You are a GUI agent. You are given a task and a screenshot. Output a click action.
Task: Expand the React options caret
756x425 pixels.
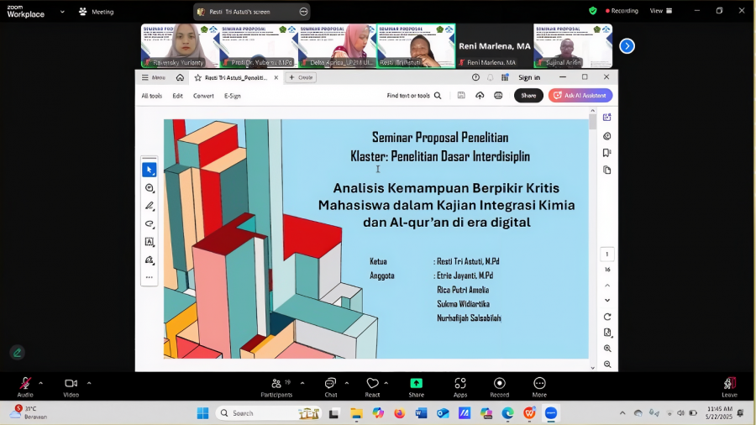pyautogui.click(x=386, y=384)
